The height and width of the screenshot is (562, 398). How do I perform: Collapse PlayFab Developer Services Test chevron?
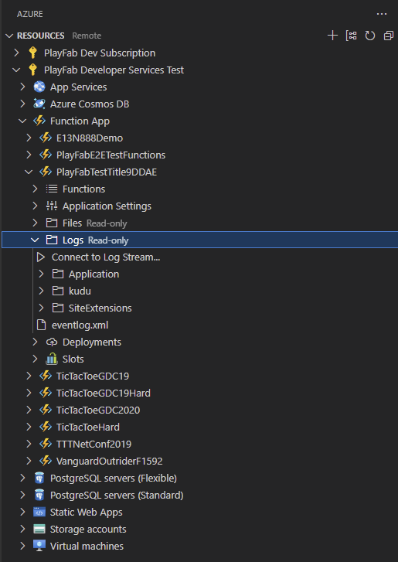point(16,70)
